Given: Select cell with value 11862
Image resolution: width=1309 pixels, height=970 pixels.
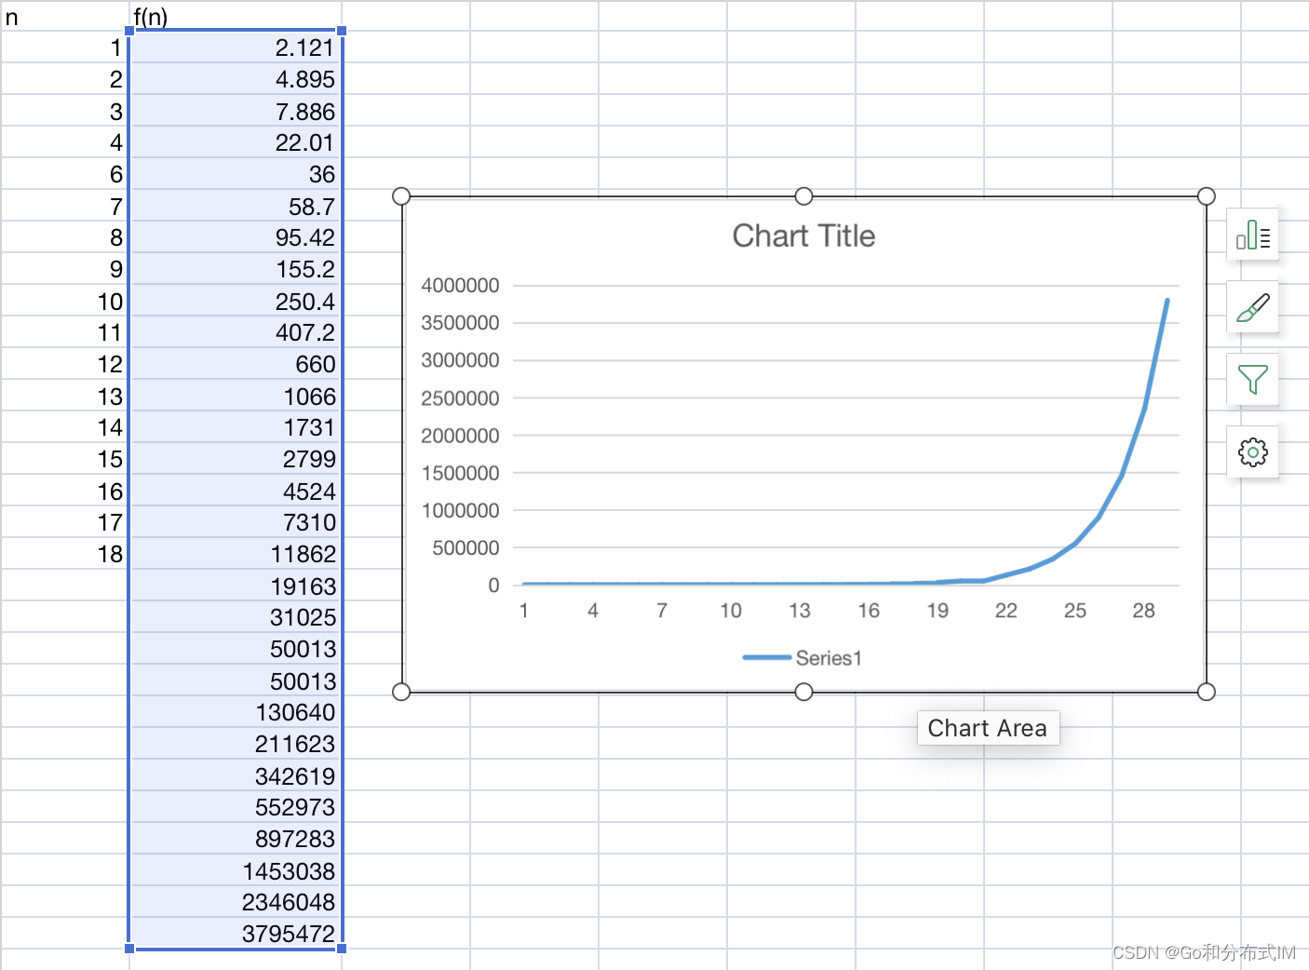Looking at the screenshot, I should click(x=236, y=554).
